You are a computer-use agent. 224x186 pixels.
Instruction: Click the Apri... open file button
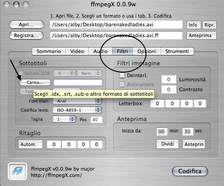point(26,24)
